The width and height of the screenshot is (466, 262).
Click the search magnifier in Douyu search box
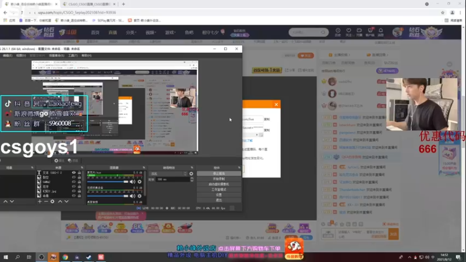(323, 32)
